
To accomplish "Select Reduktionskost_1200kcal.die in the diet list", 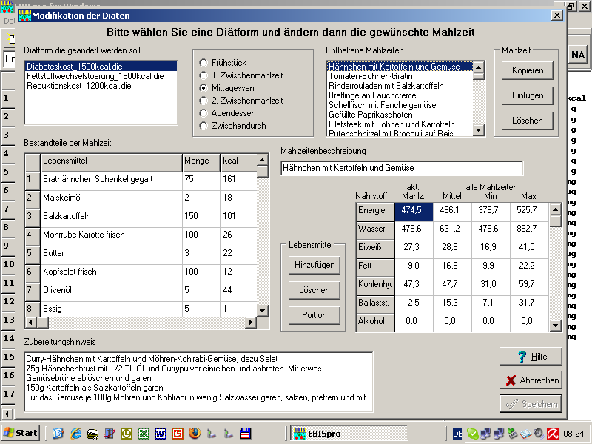I will [x=79, y=86].
